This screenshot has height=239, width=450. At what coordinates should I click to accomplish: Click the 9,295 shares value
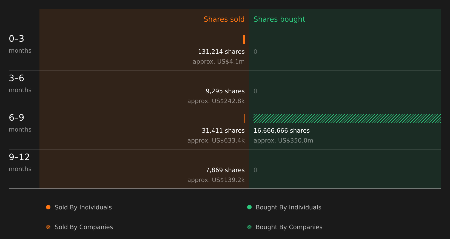coord(225,91)
